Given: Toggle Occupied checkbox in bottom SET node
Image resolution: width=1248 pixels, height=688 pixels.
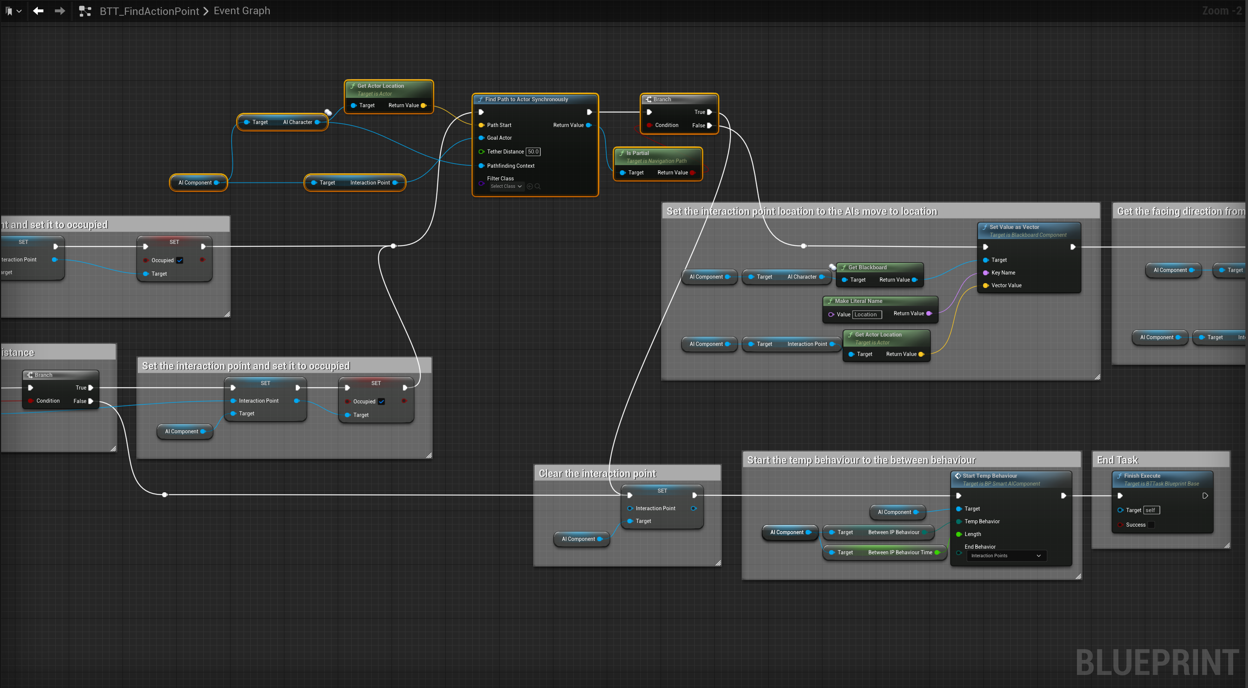Looking at the screenshot, I should 381,402.
